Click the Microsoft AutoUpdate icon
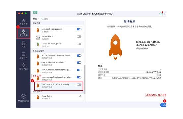Image resolution: width=183 pixels, height=119 pixels. point(38,45)
